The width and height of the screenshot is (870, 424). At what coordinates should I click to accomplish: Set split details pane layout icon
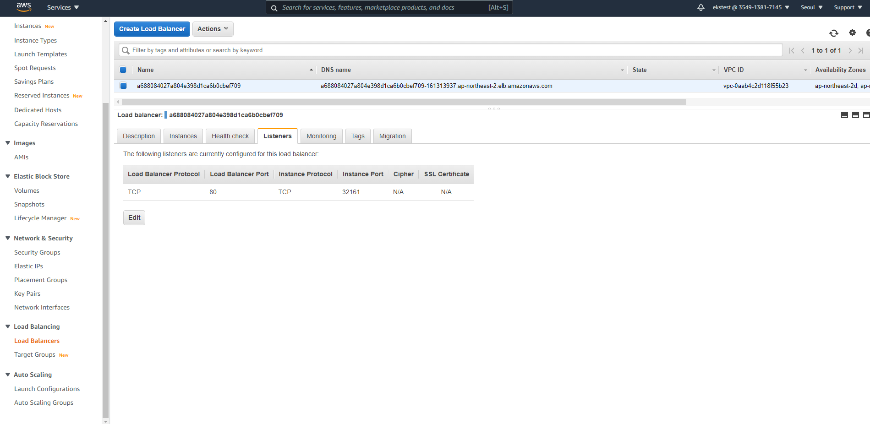coord(855,115)
